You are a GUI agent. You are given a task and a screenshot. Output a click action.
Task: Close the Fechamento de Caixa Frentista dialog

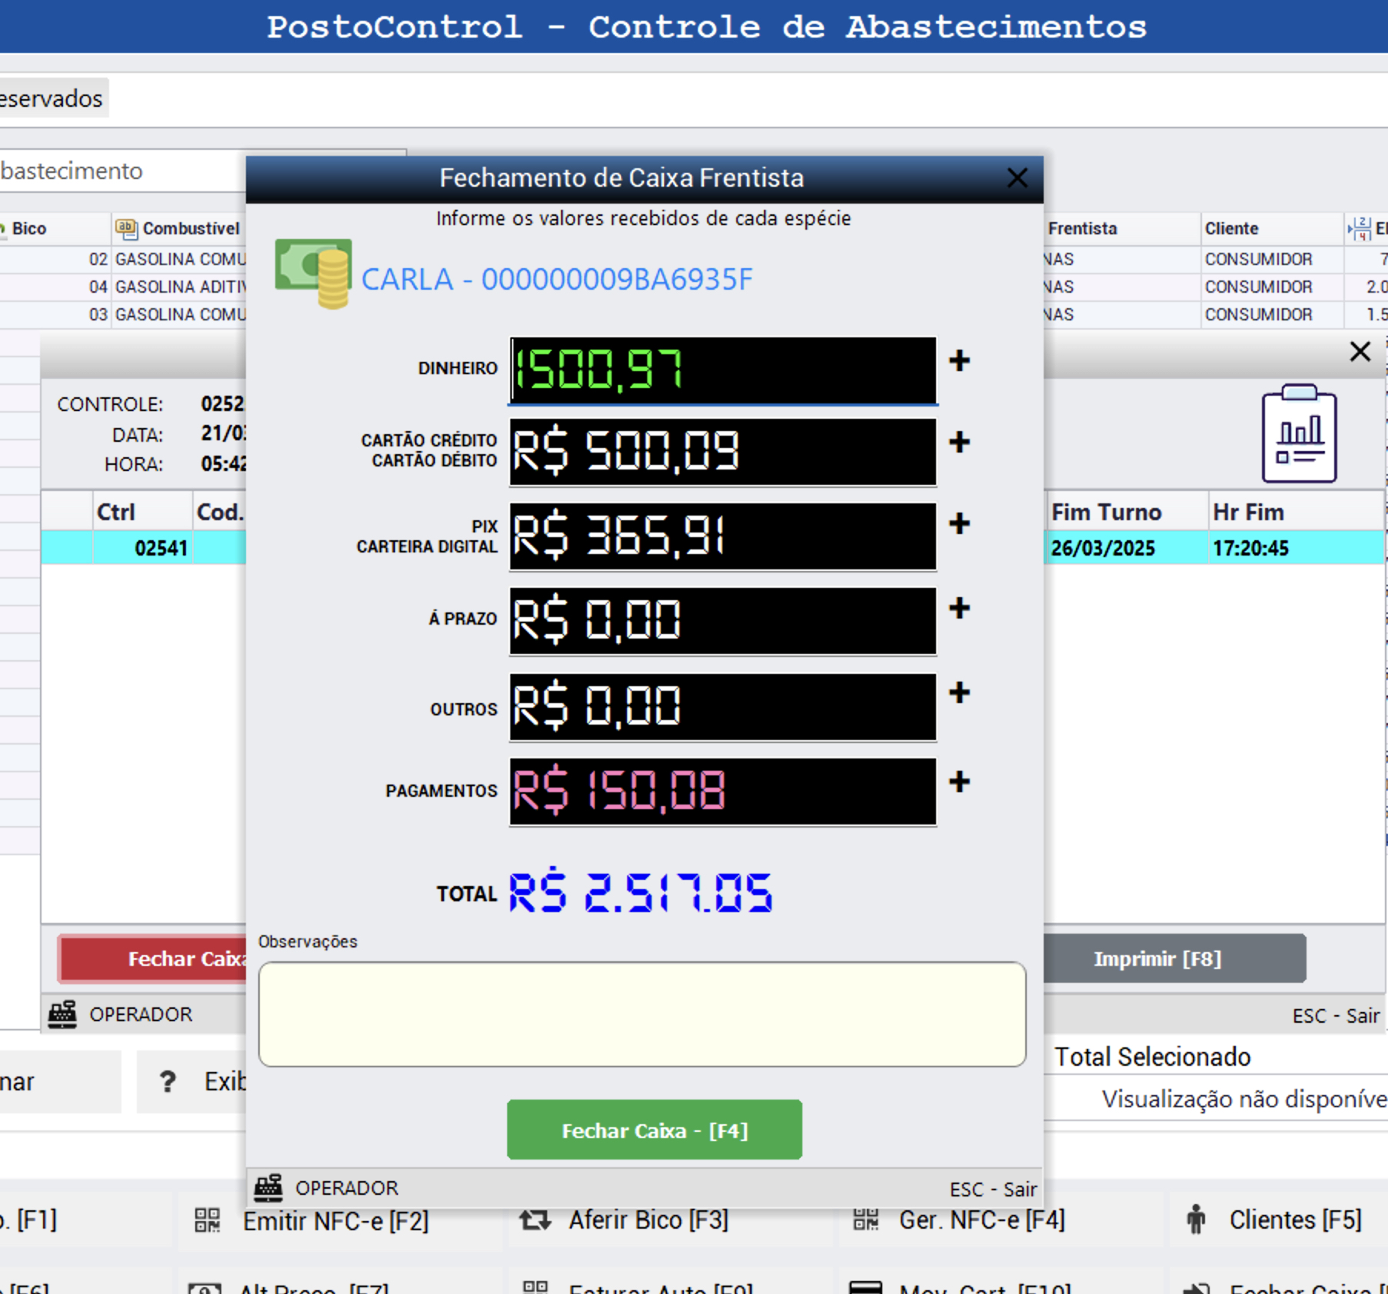(1017, 178)
